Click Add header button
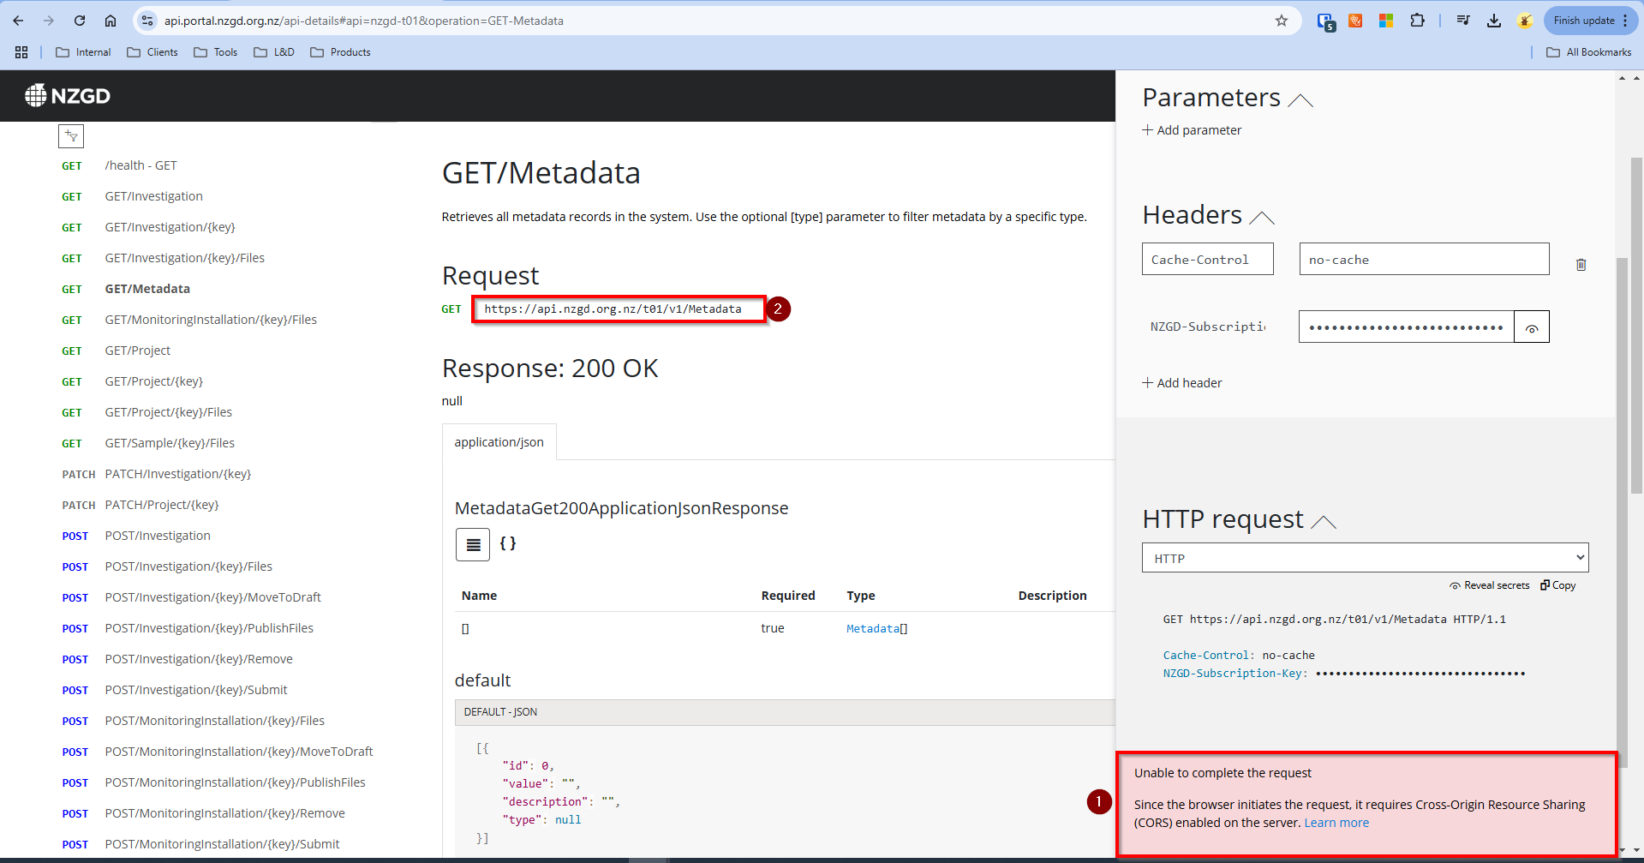This screenshot has width=1644, height=863. click(1182, 383)
